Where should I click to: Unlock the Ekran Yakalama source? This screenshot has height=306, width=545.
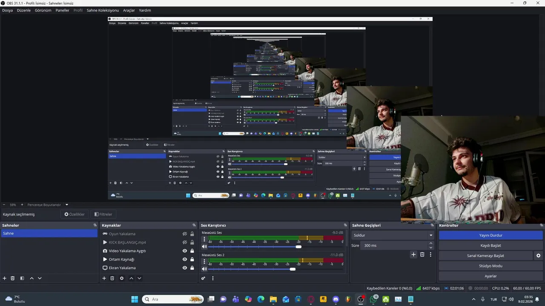(192, 268)
